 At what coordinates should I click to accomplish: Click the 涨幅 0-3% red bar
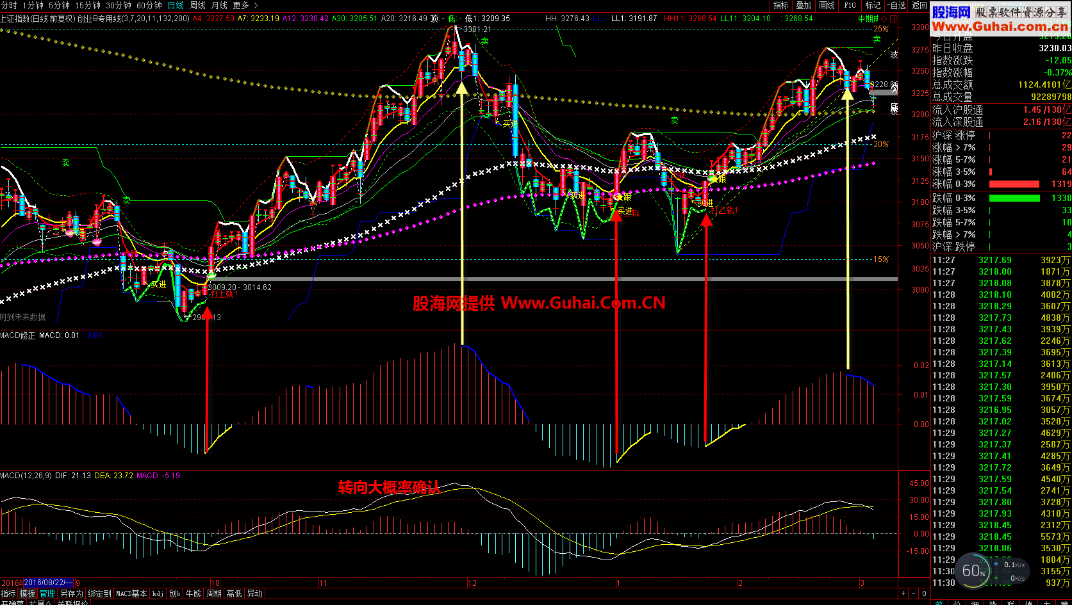1014,184
